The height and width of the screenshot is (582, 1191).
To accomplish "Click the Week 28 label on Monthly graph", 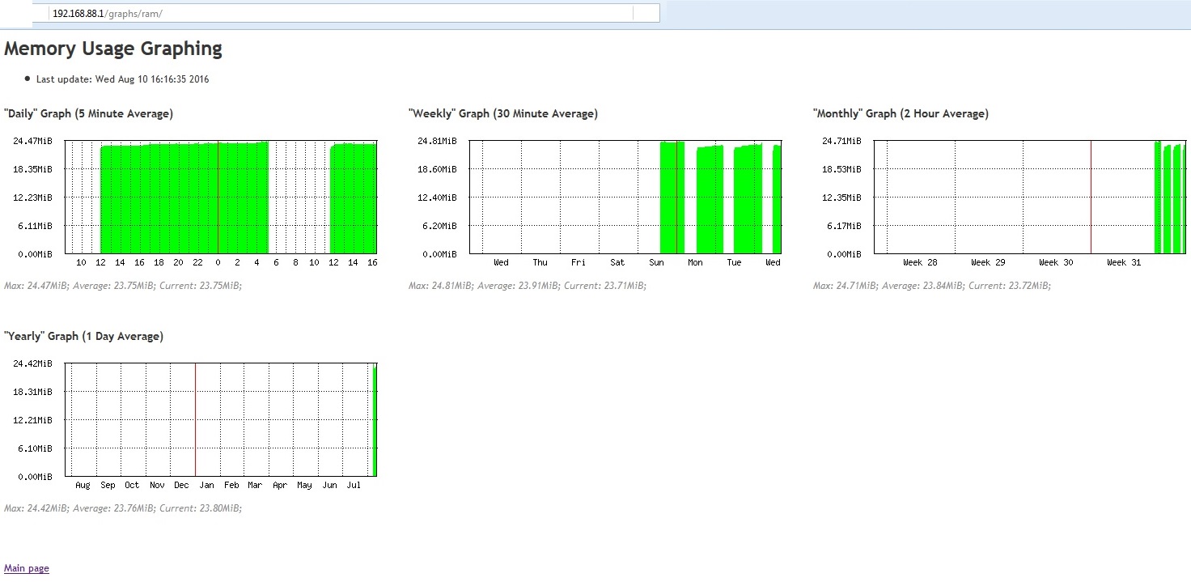I will click(920, 262).
